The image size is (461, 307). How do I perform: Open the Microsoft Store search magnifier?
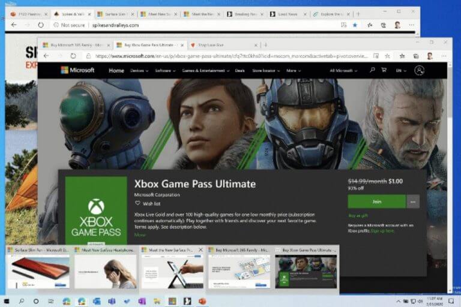pos(372,70)
